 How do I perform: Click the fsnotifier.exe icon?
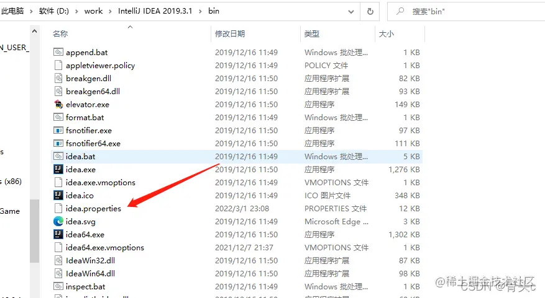pos(58,130)
